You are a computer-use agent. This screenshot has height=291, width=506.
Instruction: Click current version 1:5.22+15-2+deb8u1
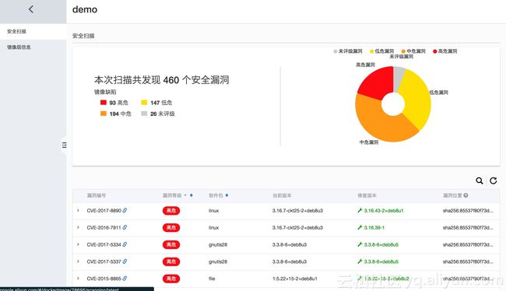(295, 279)
